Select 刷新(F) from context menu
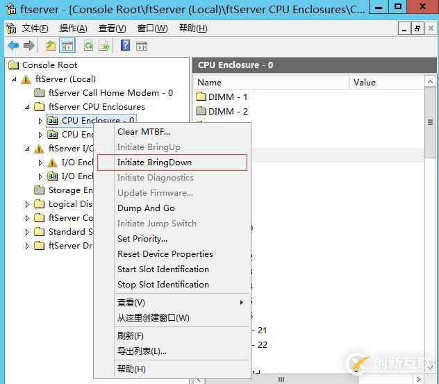Viewport: 439px width, 384px height. point(172,335)
